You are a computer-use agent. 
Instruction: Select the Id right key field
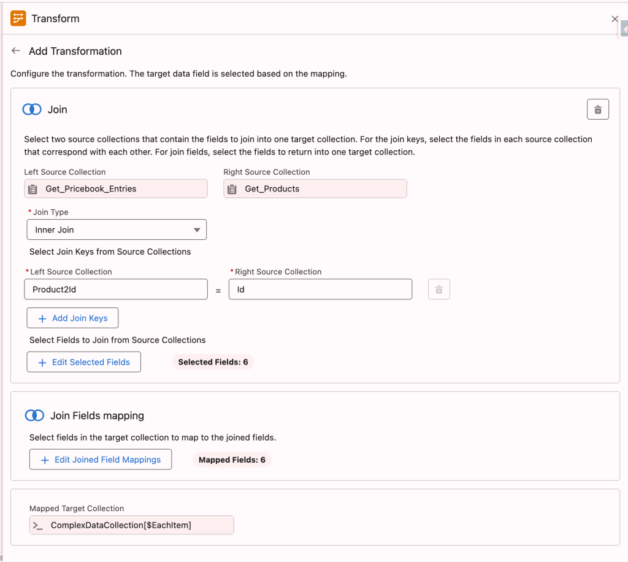[x=320, y=289]
